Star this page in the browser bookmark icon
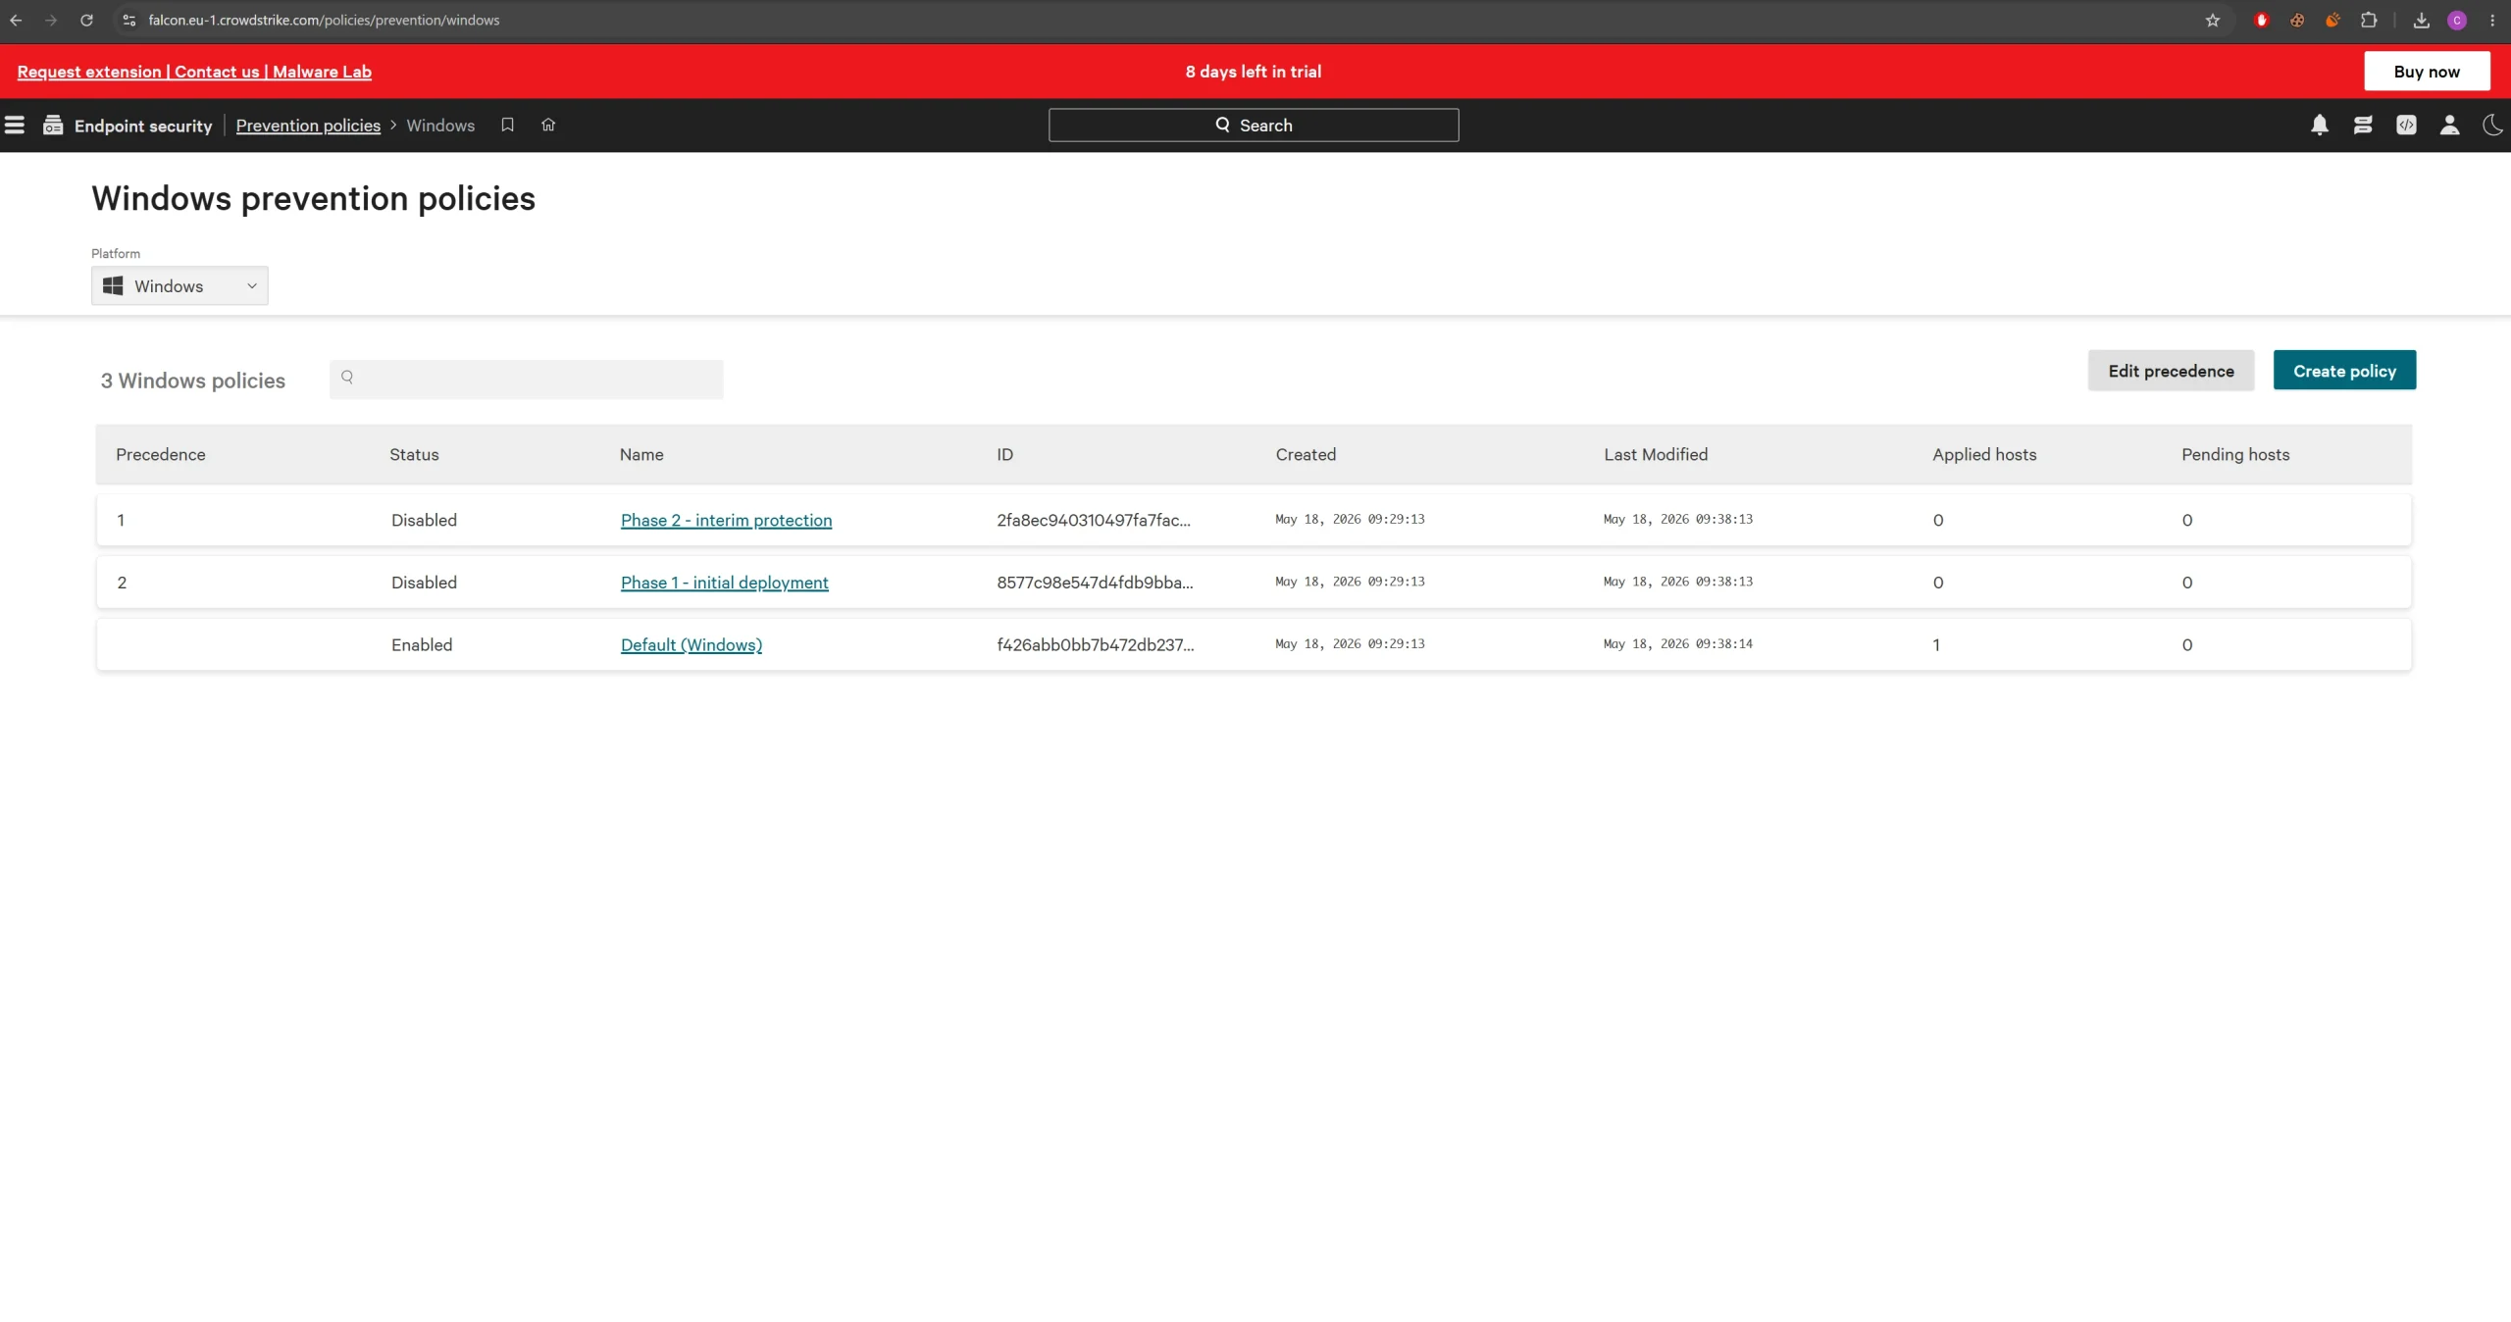The height and width of the screenshot is (1322, 2511). tap(2213, 20)
